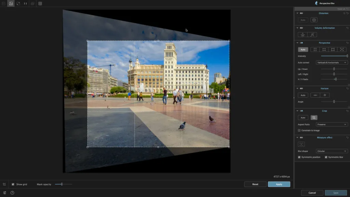Click the Apply button
Screen dimensions: 350x197
click(x=279, y=184)
